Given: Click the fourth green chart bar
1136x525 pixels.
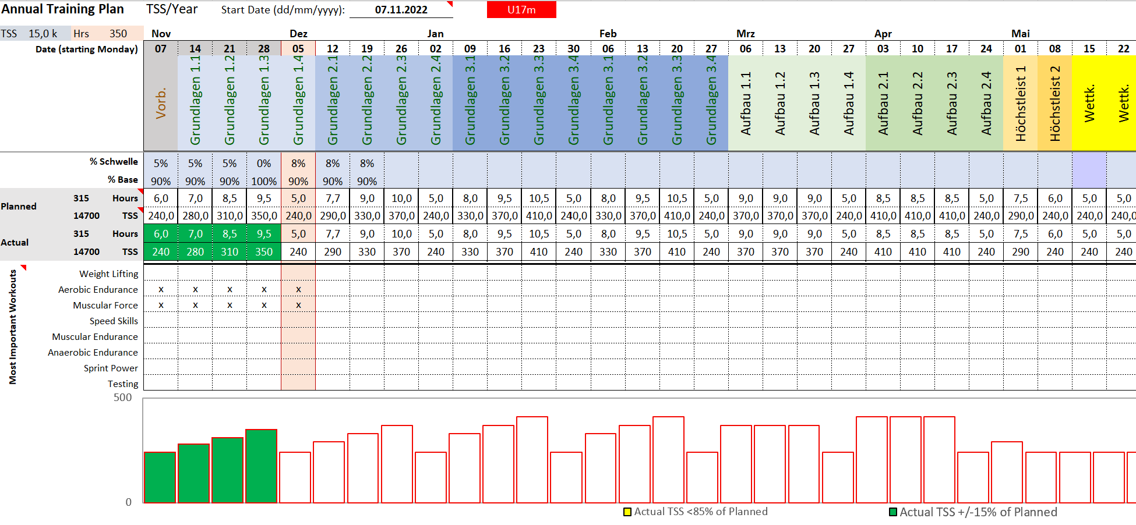Looking at the screenshot, I should click(x=261, y=466).
